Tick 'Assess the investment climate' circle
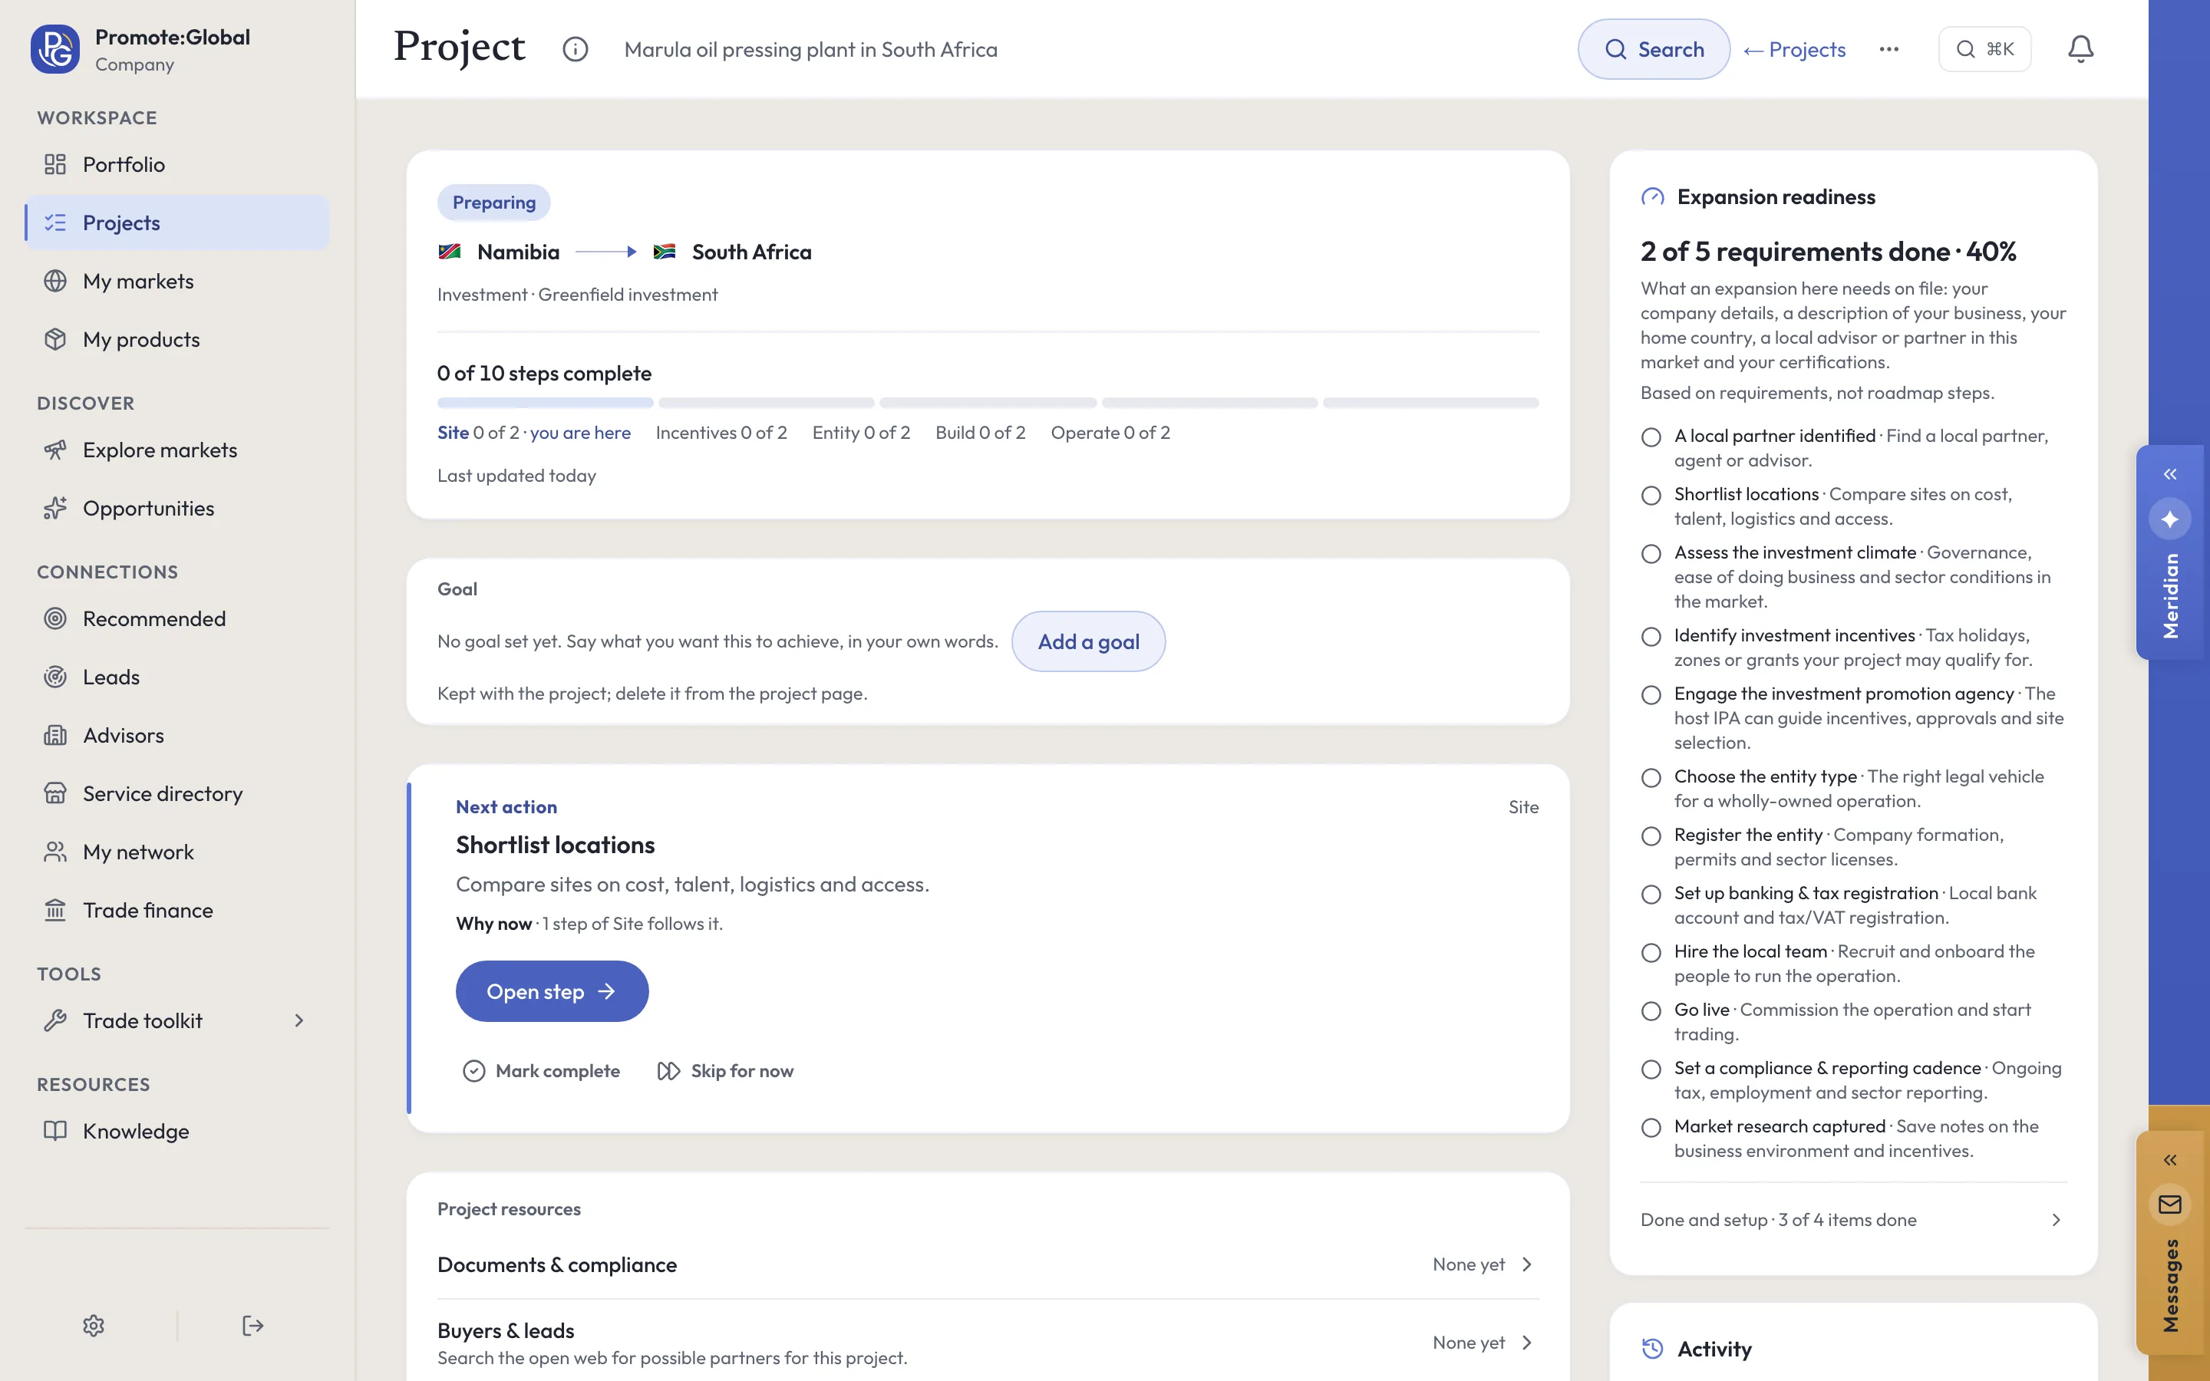 (x=1651, y=555)
